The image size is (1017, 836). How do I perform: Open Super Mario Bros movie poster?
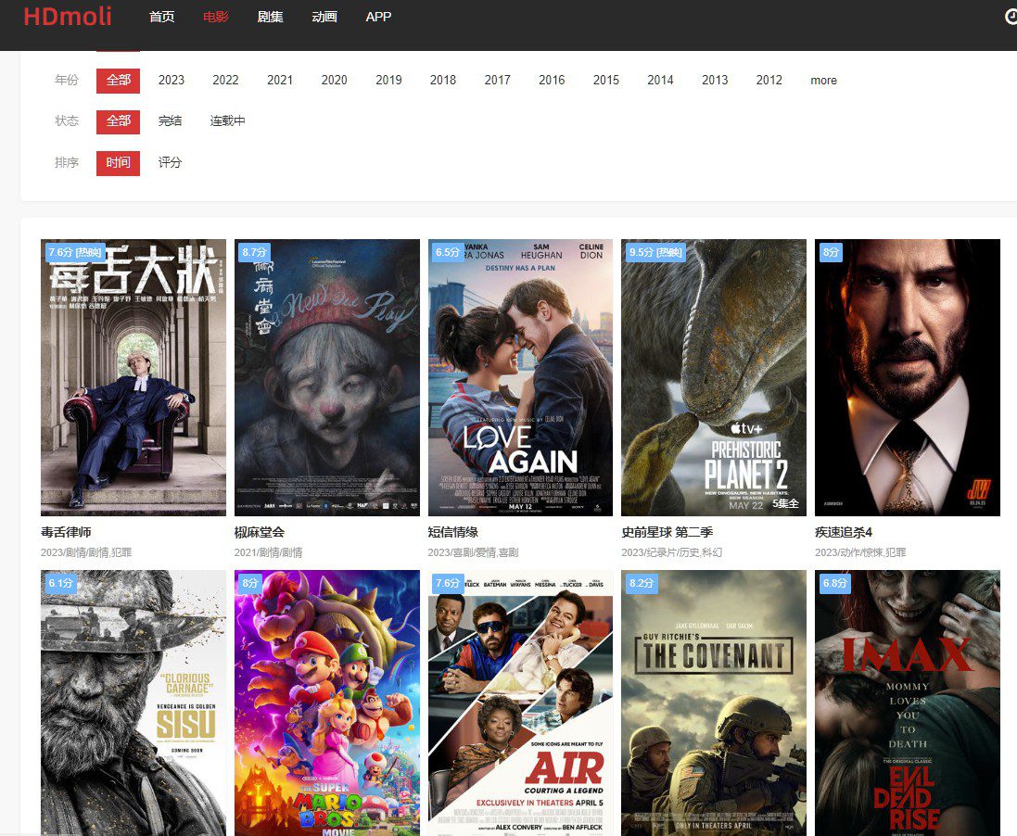coord(326,703)
